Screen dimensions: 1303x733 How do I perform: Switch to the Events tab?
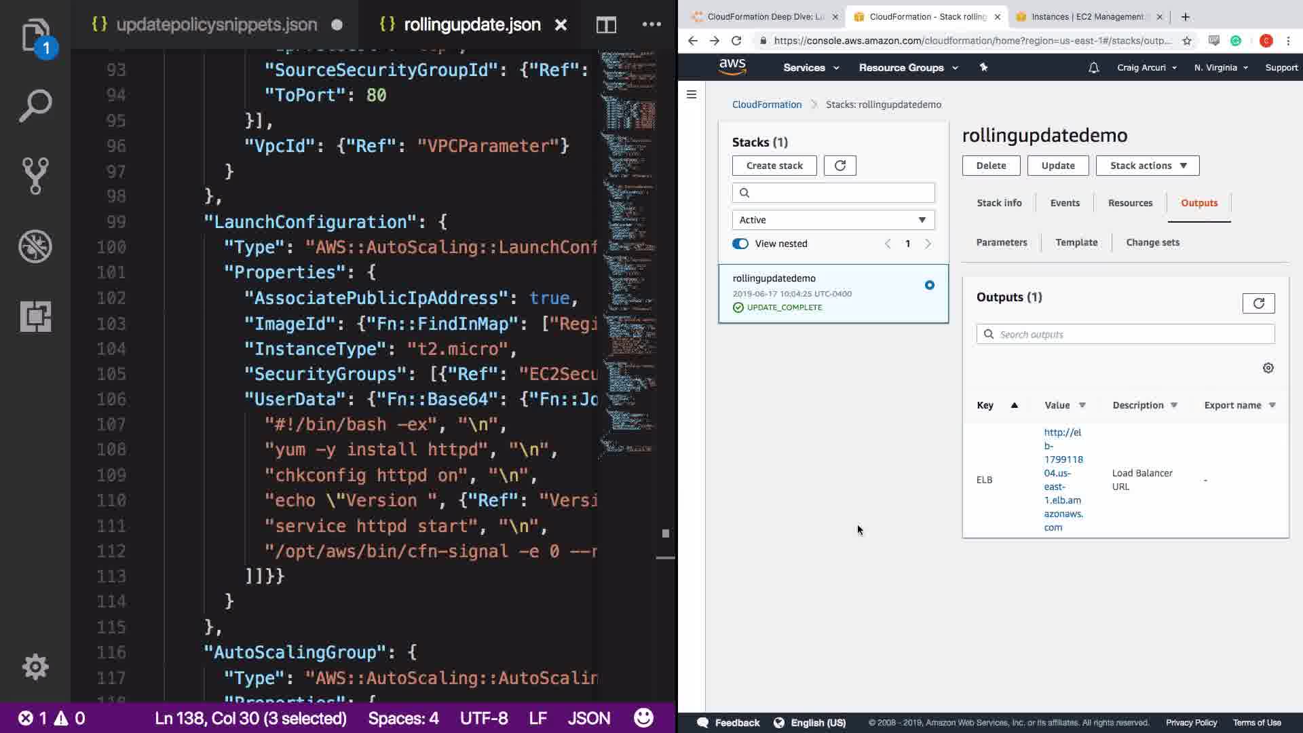tap(1064, 203)
